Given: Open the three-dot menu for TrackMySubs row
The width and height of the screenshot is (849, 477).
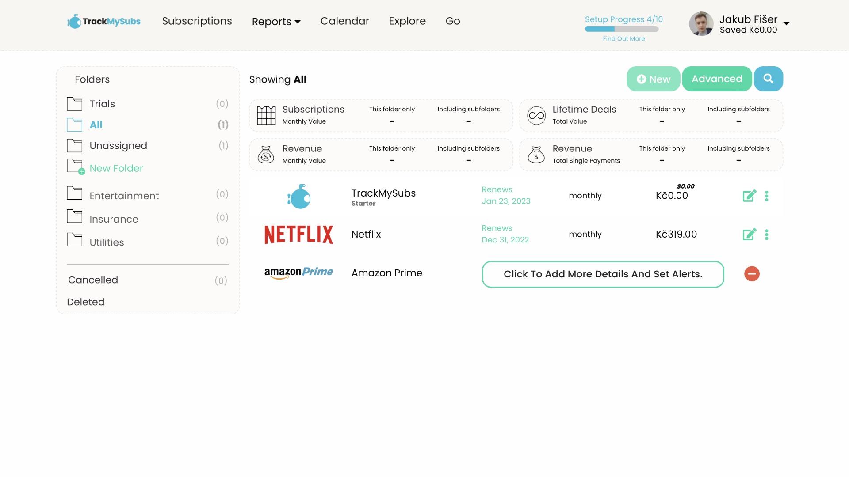Looking at the screenshot, I should [x=767, y=196].
